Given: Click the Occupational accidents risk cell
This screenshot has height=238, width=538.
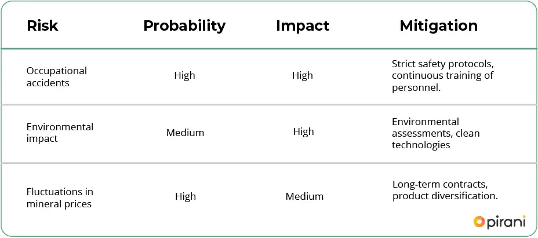Looking at the screenshot, I should pos(56,76).
